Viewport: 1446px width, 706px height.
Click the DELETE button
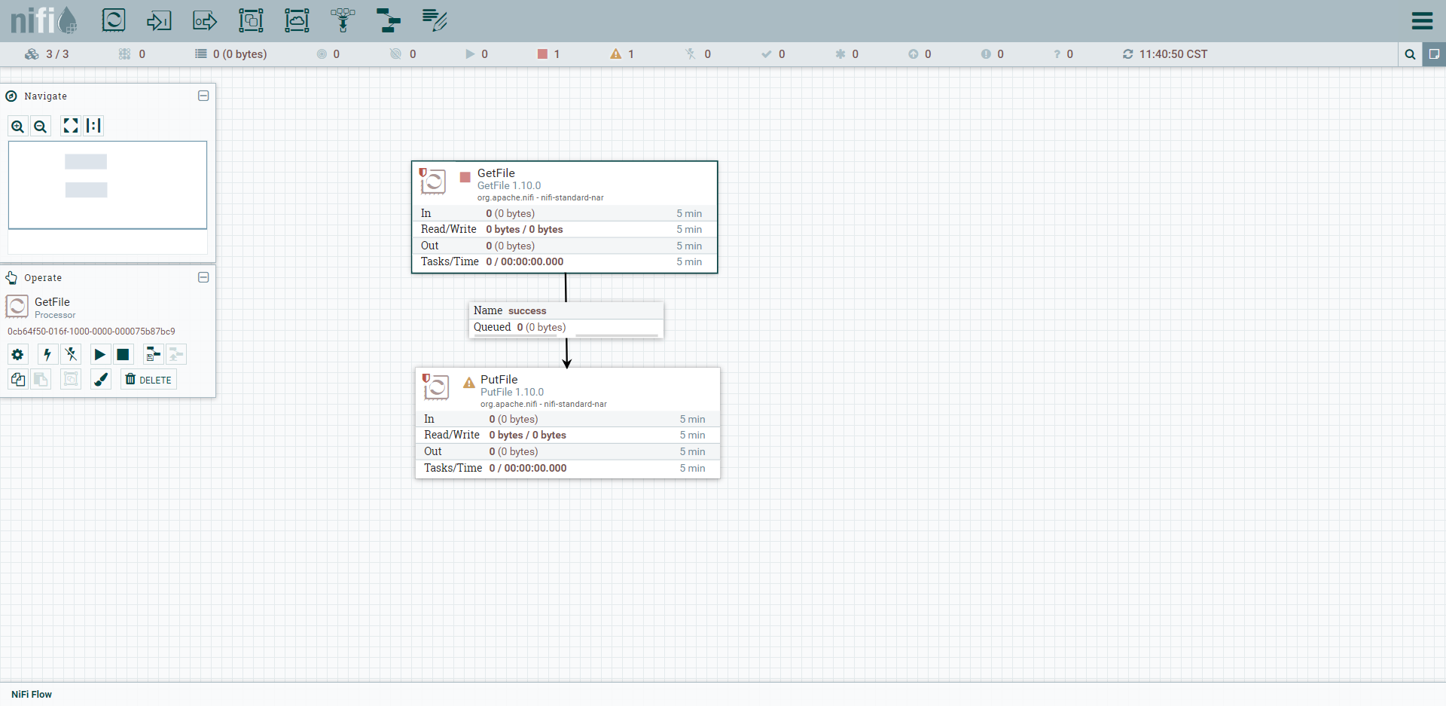[x=148, y=380]
